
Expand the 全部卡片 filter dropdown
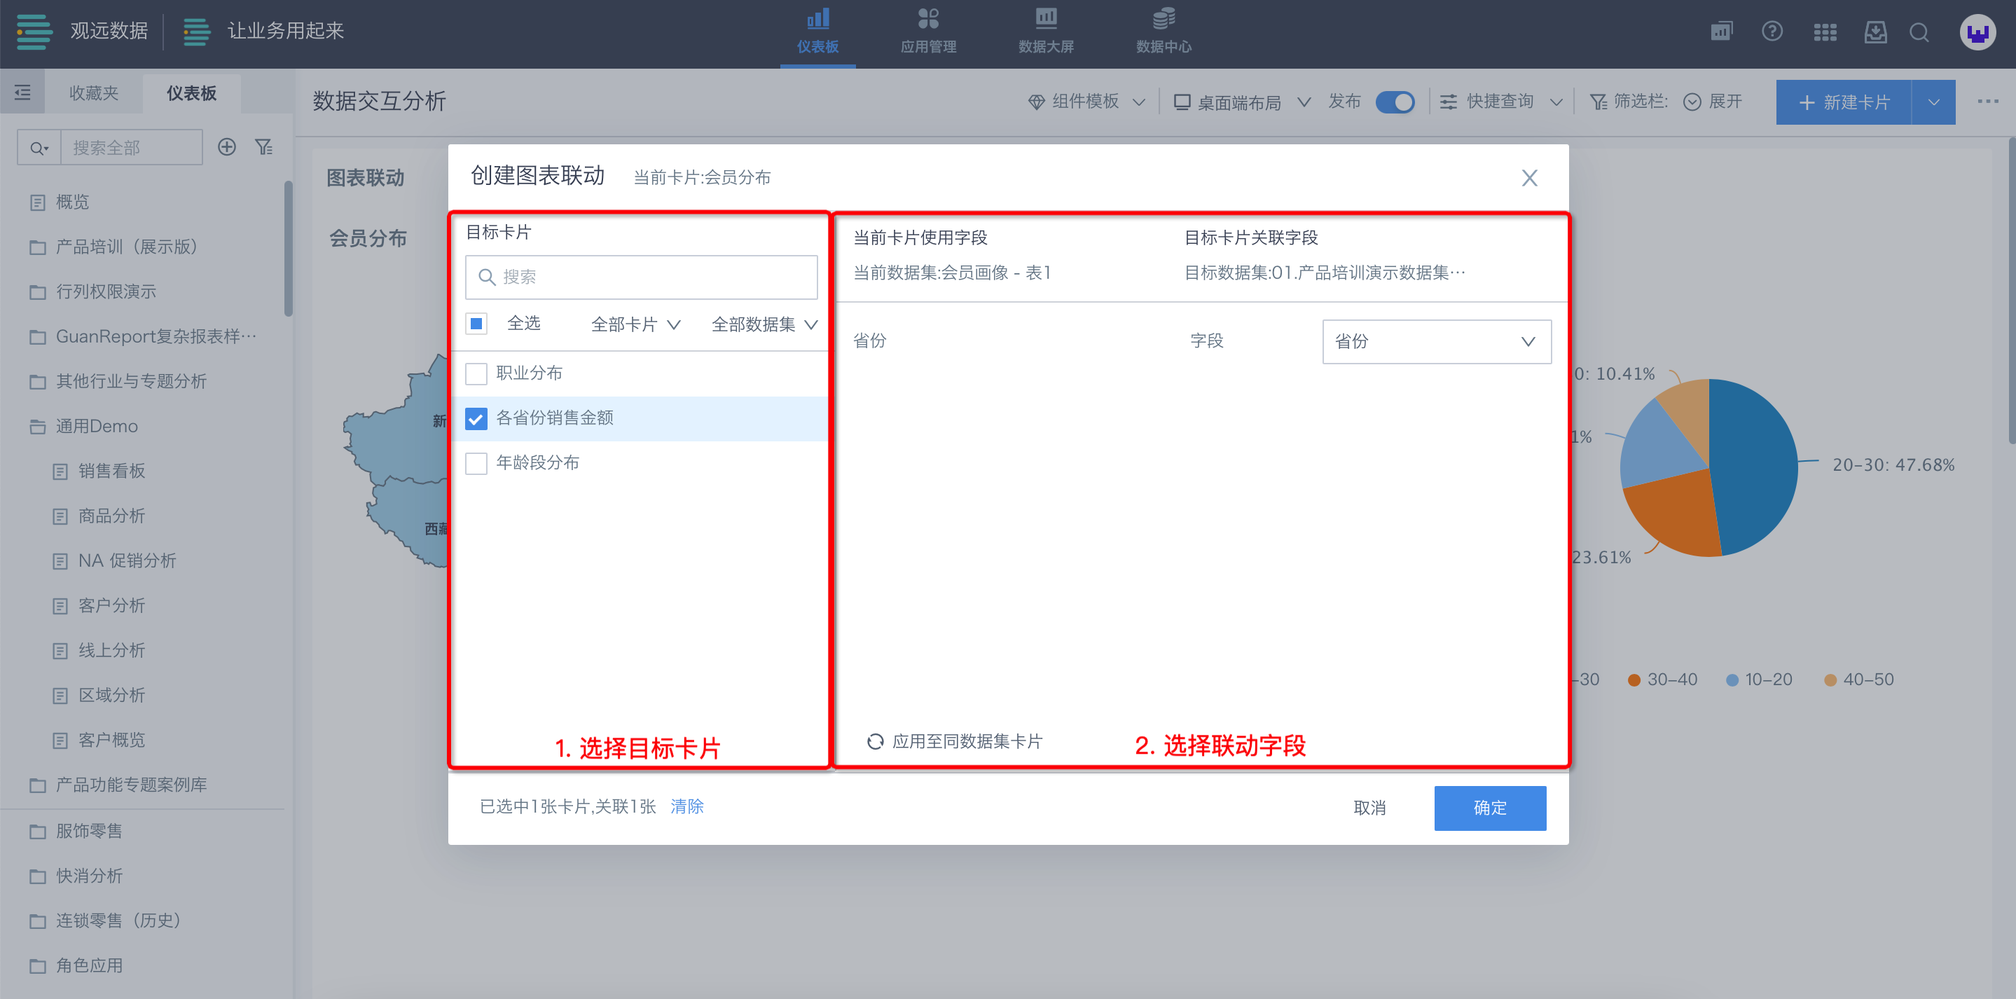[x=635, y=324]
